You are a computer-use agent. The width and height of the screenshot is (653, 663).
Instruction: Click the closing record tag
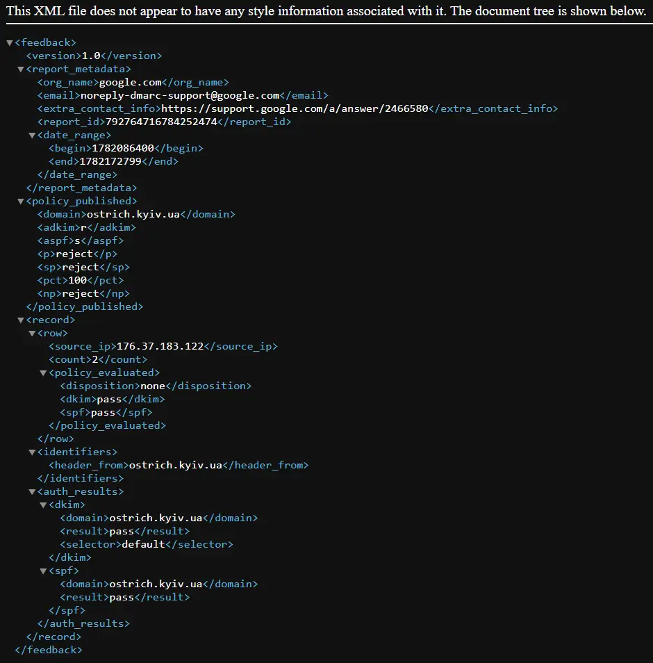tap(53, 637)
